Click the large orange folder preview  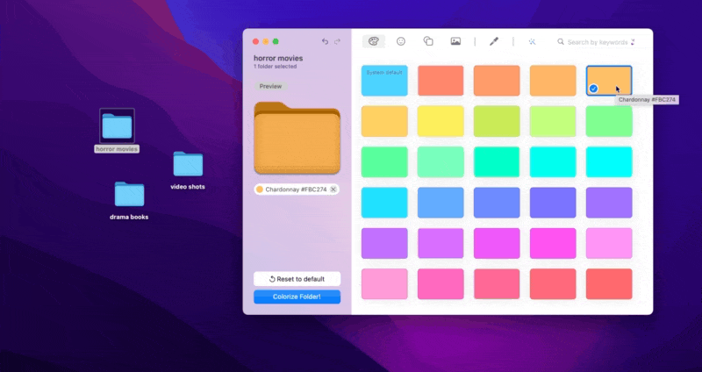pyautogui.click(x=297, y=138)
